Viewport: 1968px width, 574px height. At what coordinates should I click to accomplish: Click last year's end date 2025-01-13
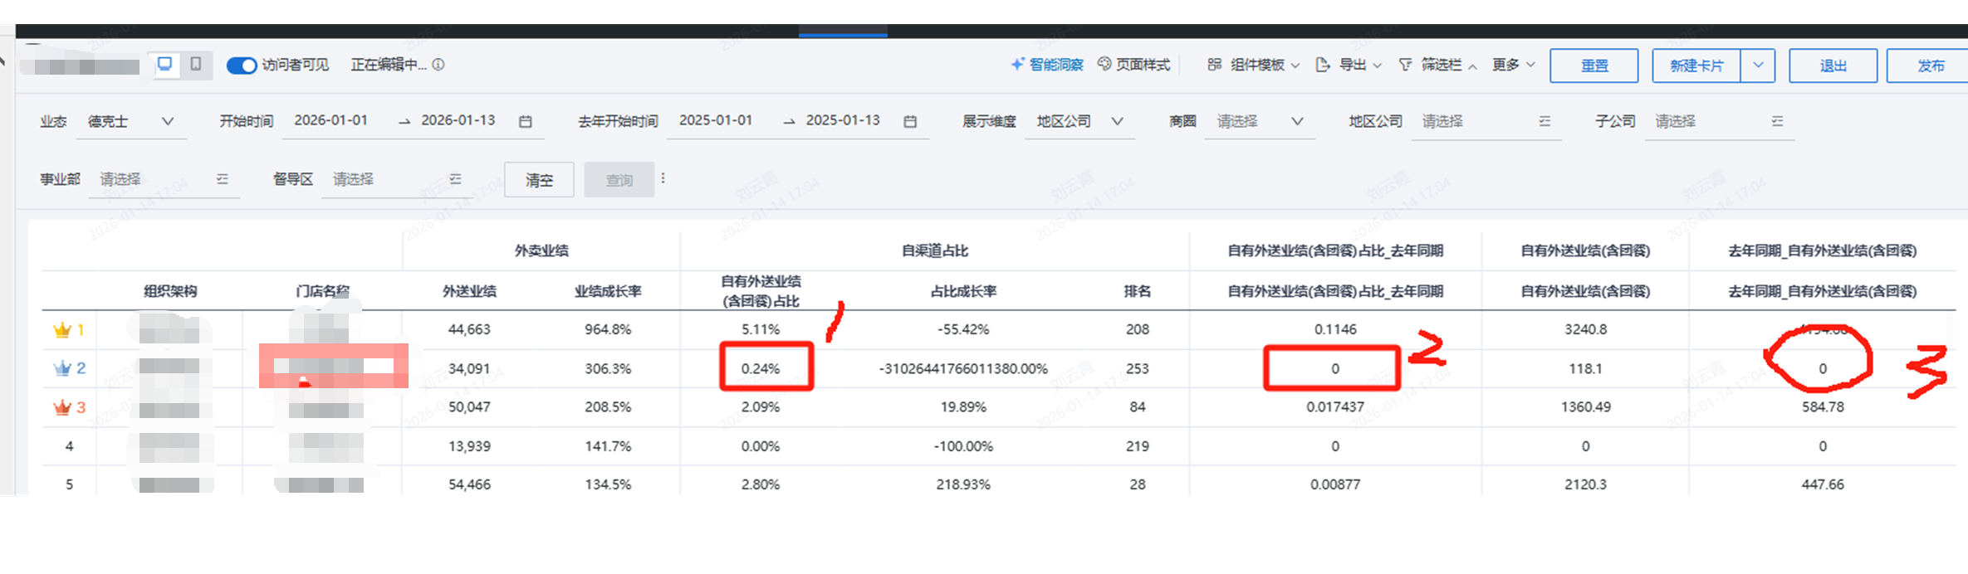pyautogui.click(x=843, y=120)
